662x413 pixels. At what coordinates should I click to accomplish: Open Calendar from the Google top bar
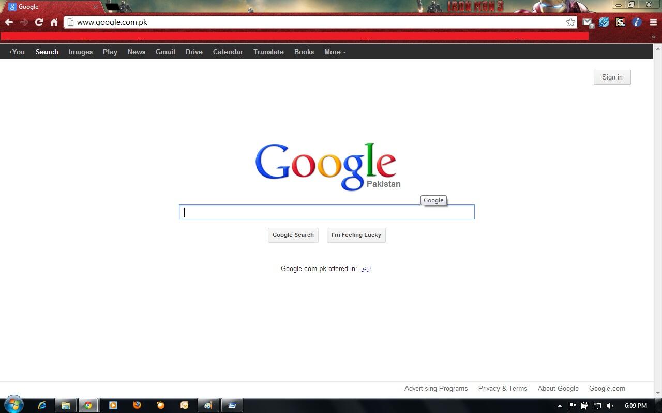point(228,52)
